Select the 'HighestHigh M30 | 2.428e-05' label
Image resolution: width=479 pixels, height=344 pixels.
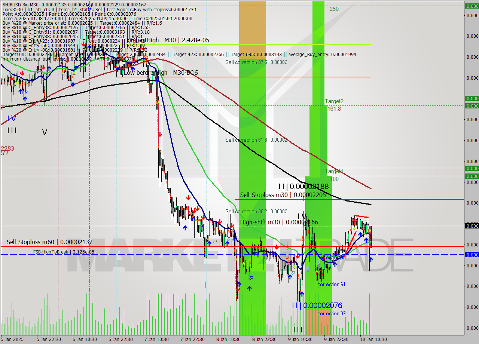168,40
